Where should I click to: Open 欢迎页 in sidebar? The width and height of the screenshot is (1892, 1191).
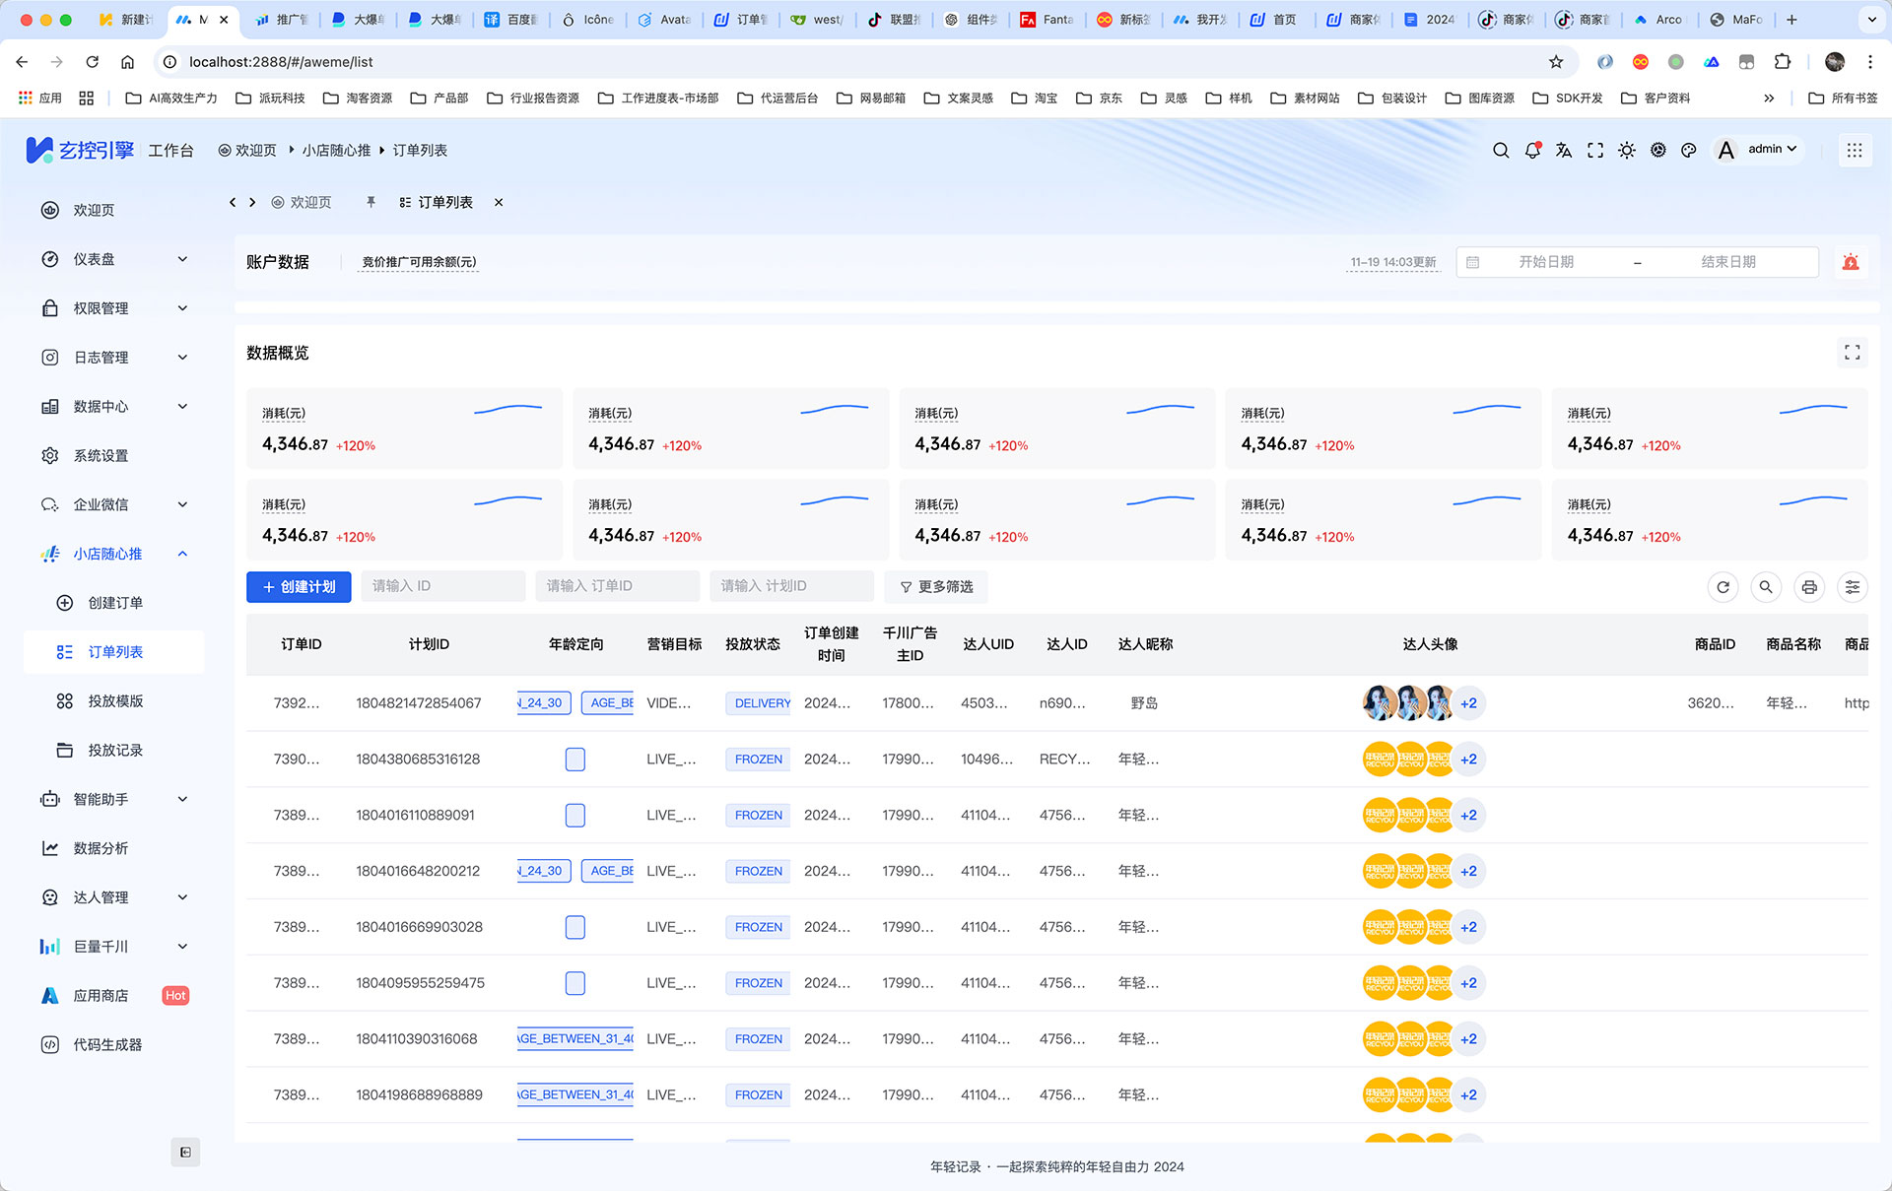[114, 210]
